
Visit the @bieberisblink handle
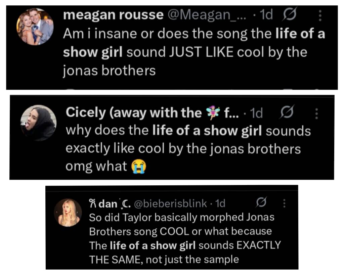170,203
